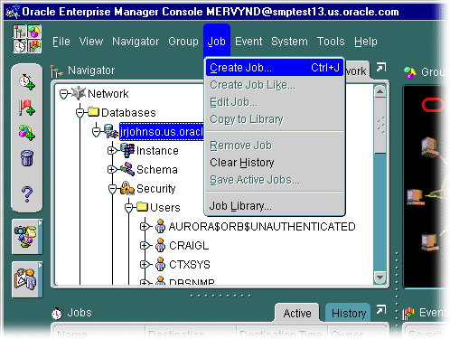Click the trash can delete icon
The image size is (450, 339).
[x=27, y=158]
